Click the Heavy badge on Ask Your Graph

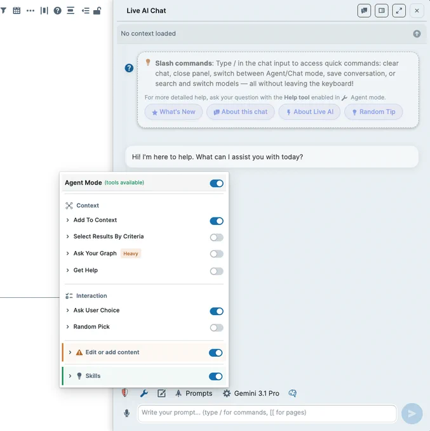point(131,254)
